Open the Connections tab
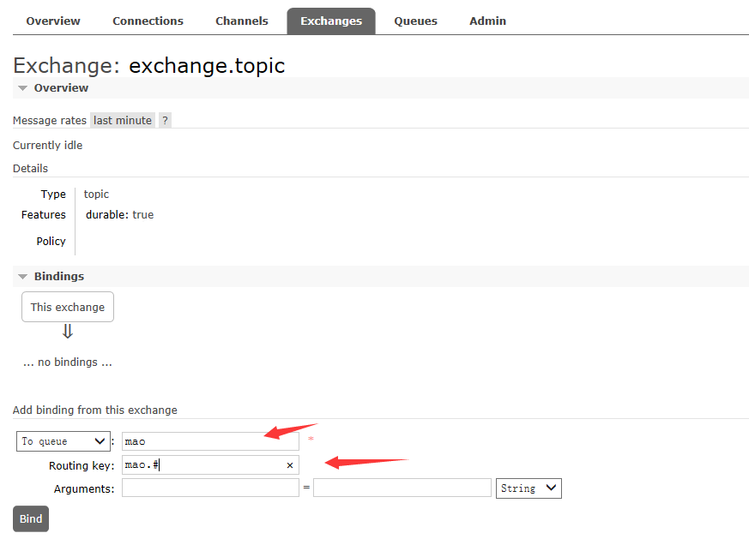 [148, 21]
